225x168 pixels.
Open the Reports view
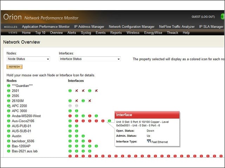point(116,33)
